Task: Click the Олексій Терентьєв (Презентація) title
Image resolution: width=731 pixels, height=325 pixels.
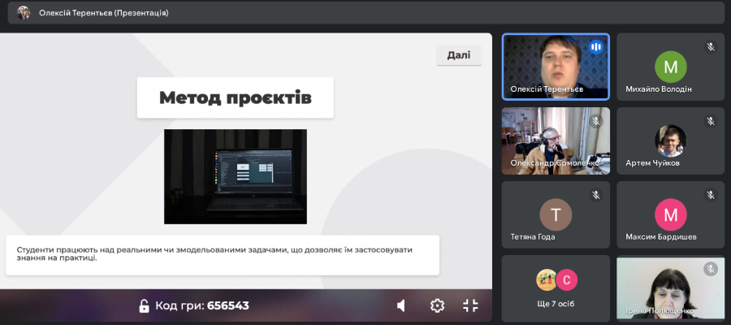Action: click(103, 13)
